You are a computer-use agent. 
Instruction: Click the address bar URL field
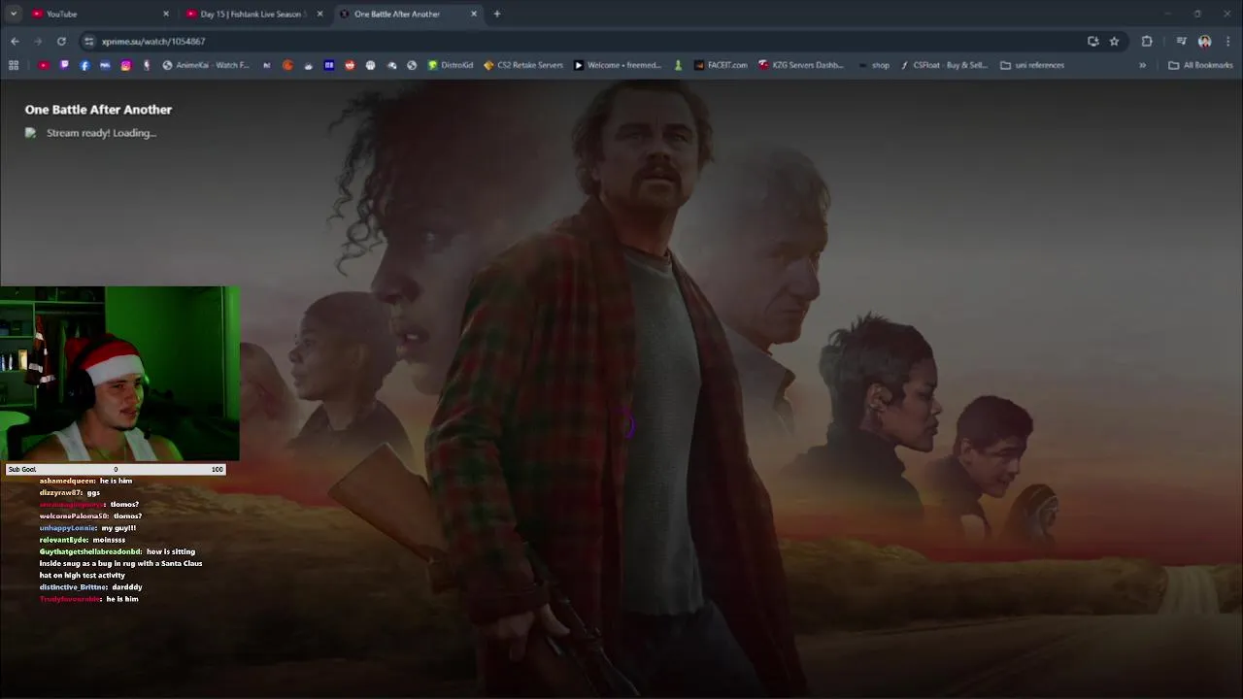583,41
